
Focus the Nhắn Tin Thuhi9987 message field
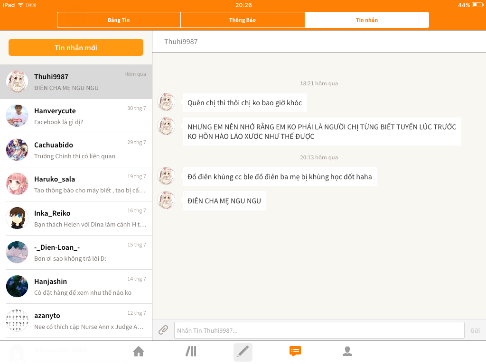pos(319,330)
